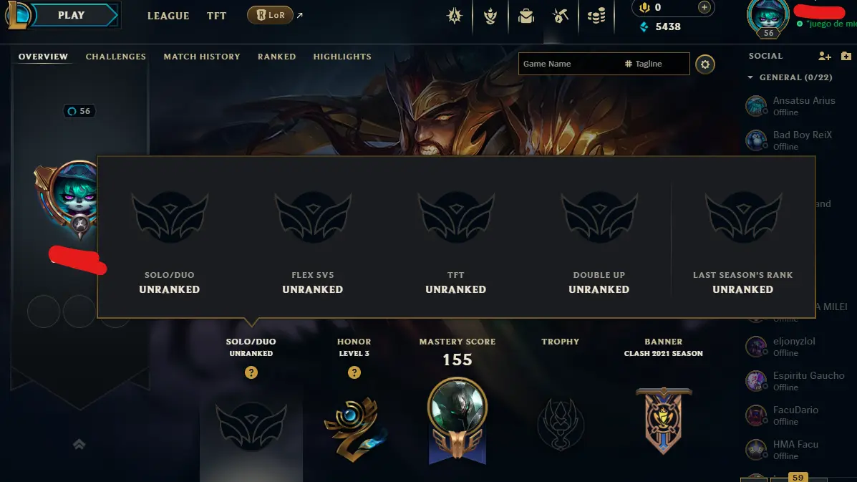The image size is (857, 482).
Task: Expand the profile banner chevron arrow
Action: coord(79,444)
